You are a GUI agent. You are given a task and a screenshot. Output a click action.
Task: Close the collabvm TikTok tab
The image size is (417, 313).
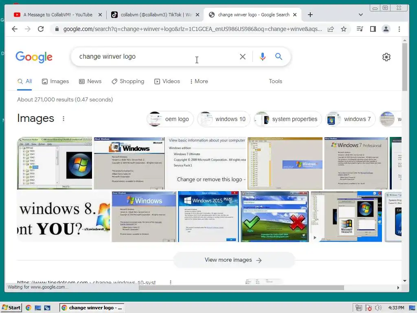click(x=198, y=15)
